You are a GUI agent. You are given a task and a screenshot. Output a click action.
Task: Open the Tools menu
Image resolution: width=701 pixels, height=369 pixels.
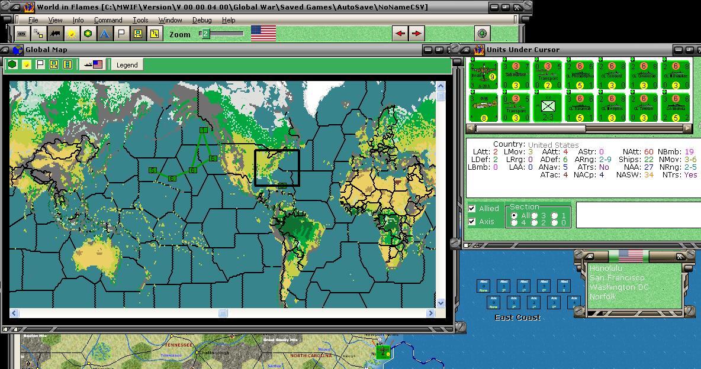coord(140,20)
